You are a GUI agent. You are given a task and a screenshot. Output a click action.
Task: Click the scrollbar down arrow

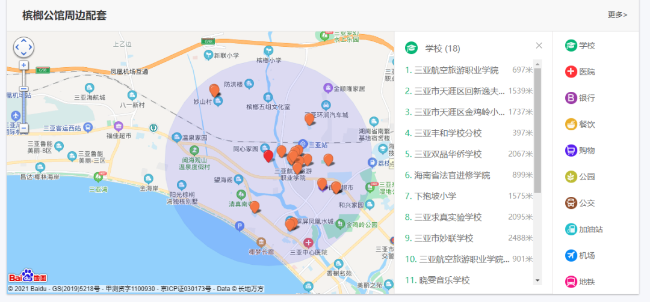tap(537, 280)
